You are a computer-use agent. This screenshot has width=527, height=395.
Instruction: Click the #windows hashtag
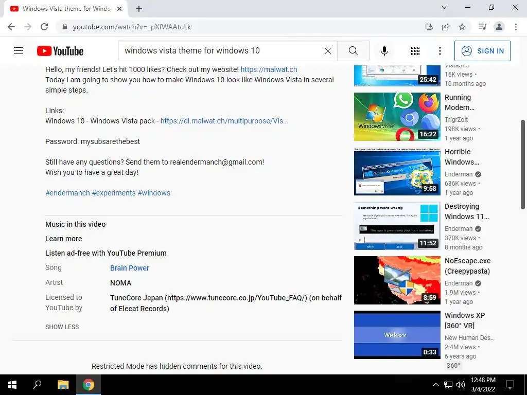(x=154, y=193)
